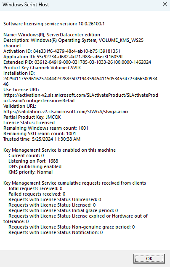The height and width of the screenshot is (267, 170).
Task: Click the DNS publishing enabled text
Action: tap(35, 166)
